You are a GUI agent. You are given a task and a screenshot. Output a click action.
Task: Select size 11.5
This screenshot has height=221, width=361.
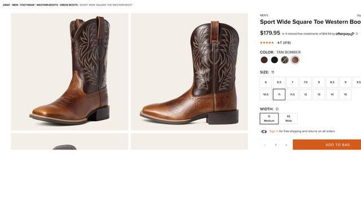click(292, 94)
